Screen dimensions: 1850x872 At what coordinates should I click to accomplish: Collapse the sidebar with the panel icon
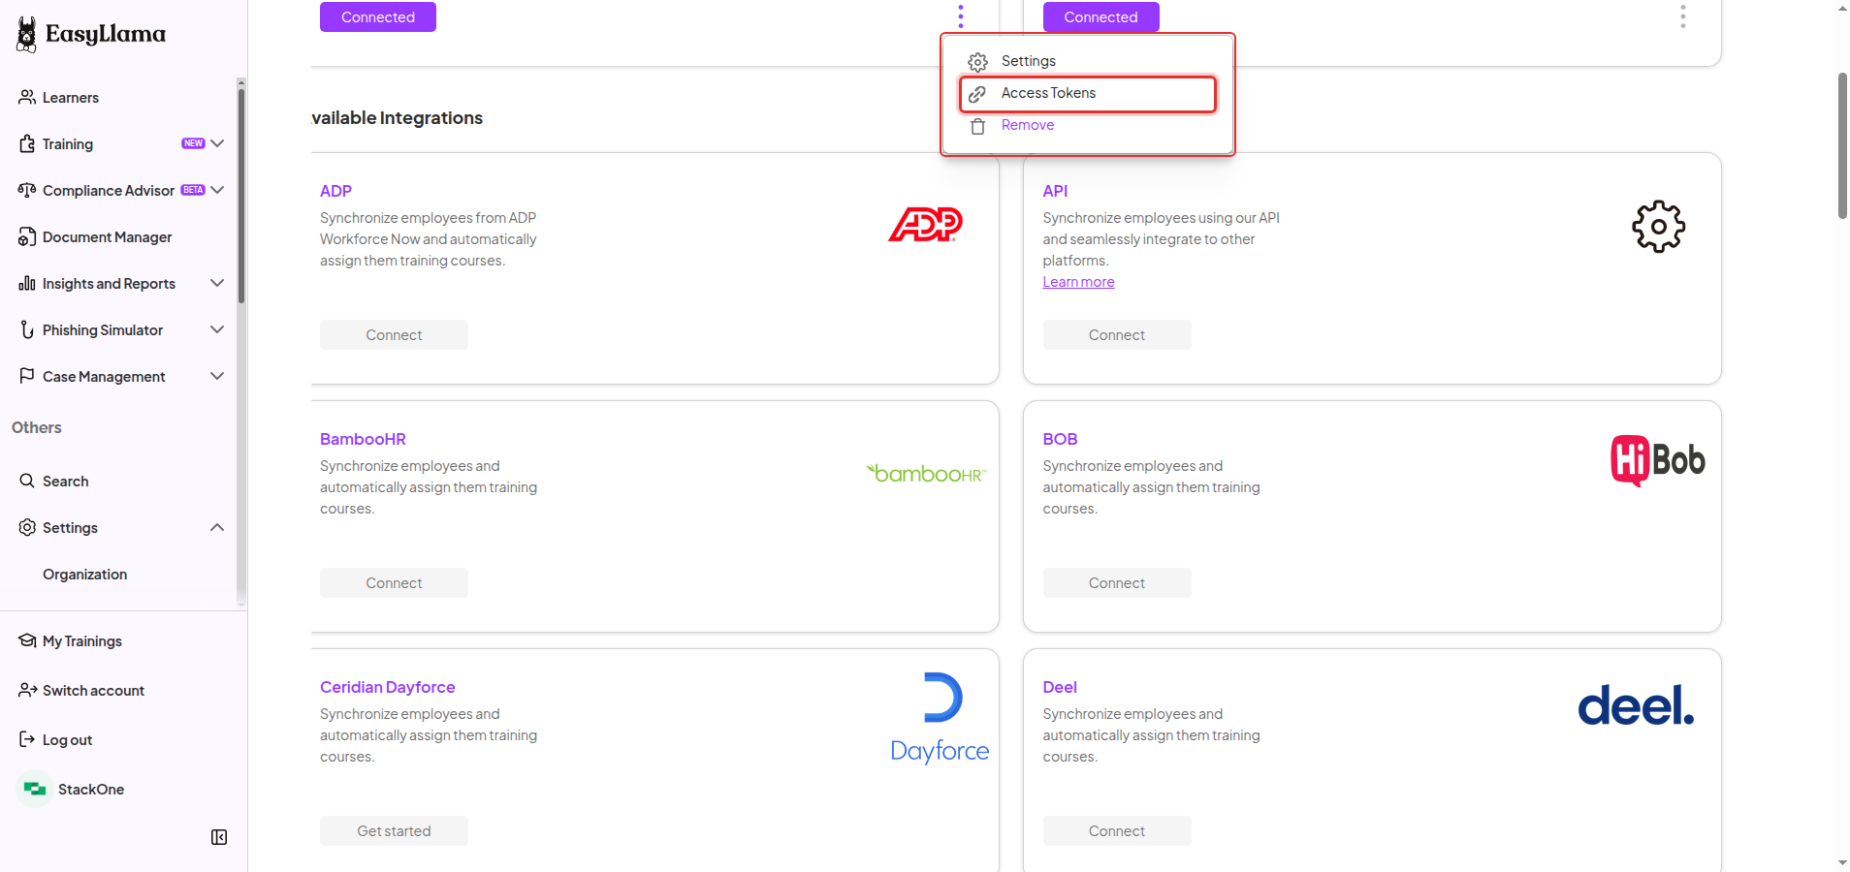[x=219, y=837]
